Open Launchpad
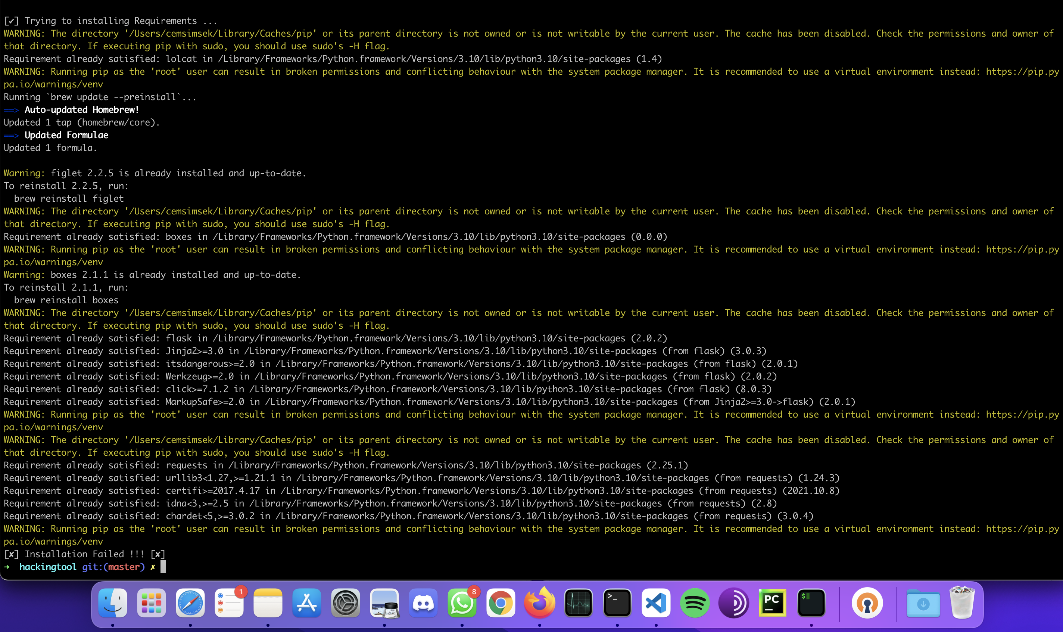1063x632 pixels. click(x=152, y=602)
